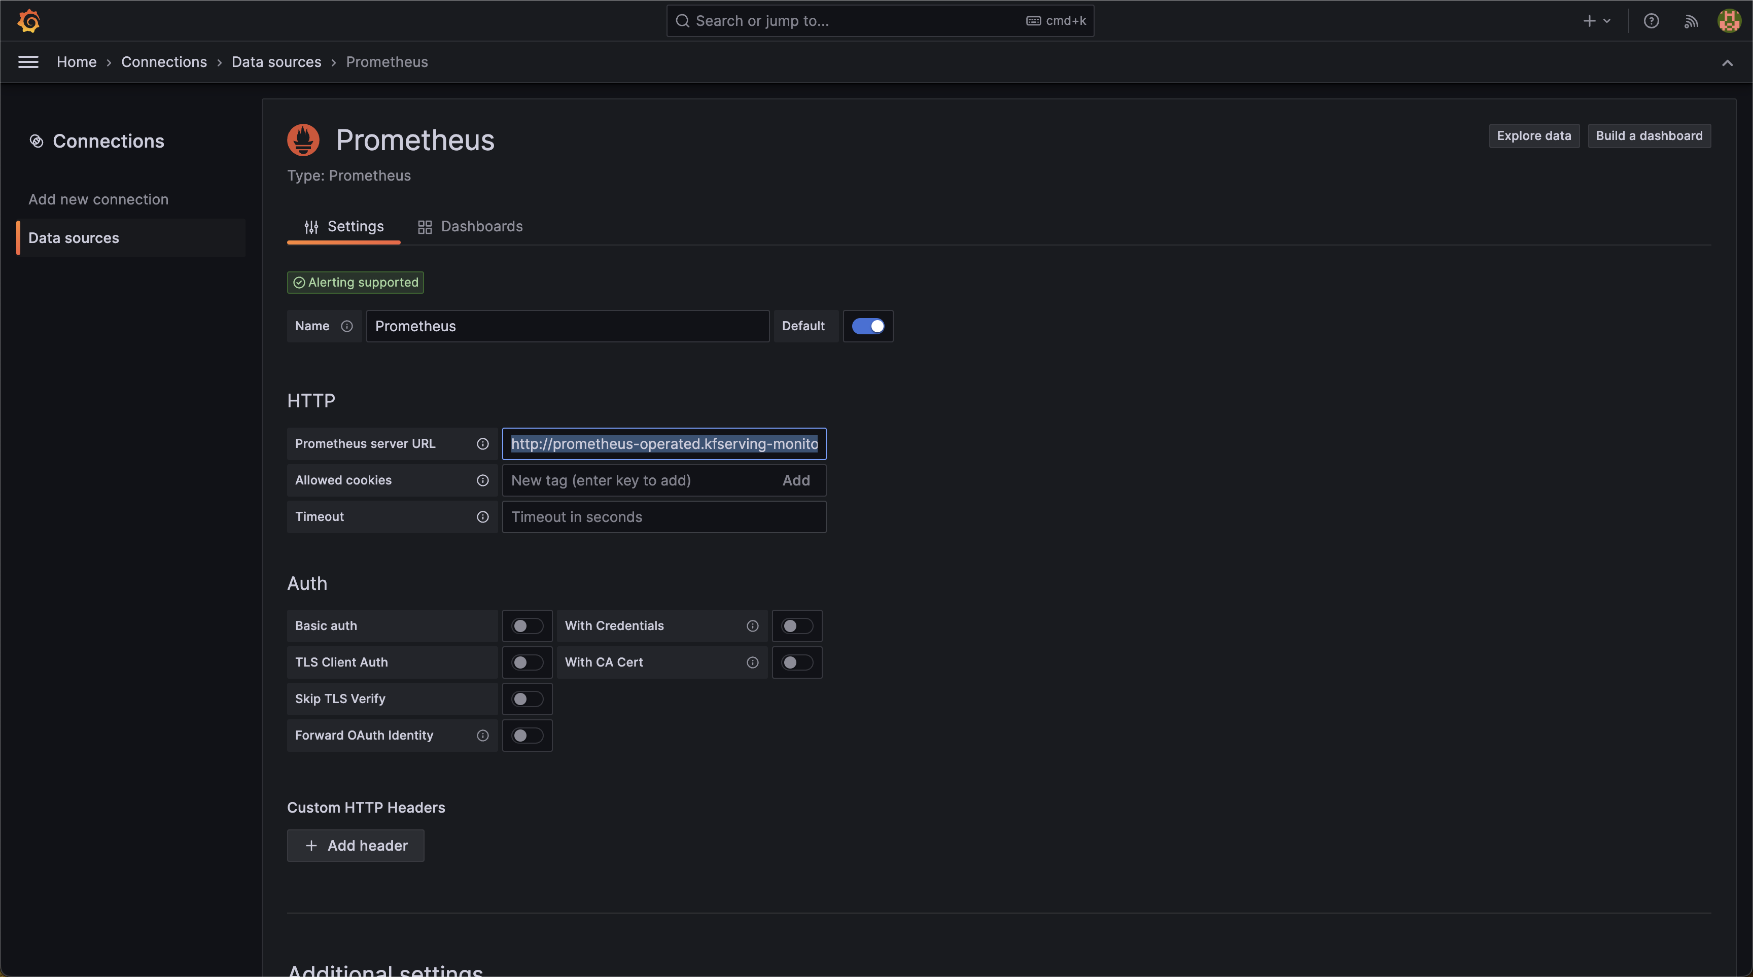Click the user avatar icon

coord(1729,20)
